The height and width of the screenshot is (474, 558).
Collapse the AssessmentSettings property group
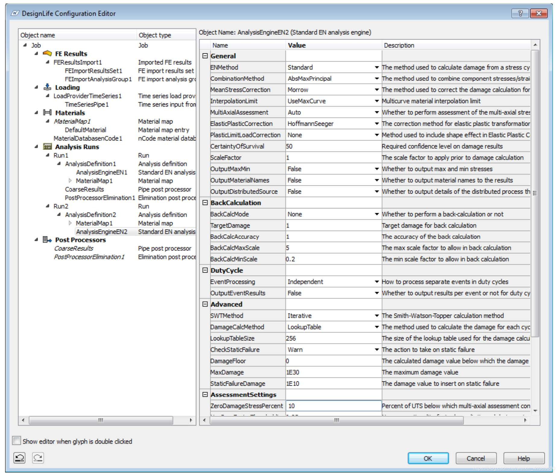(205, 394)
